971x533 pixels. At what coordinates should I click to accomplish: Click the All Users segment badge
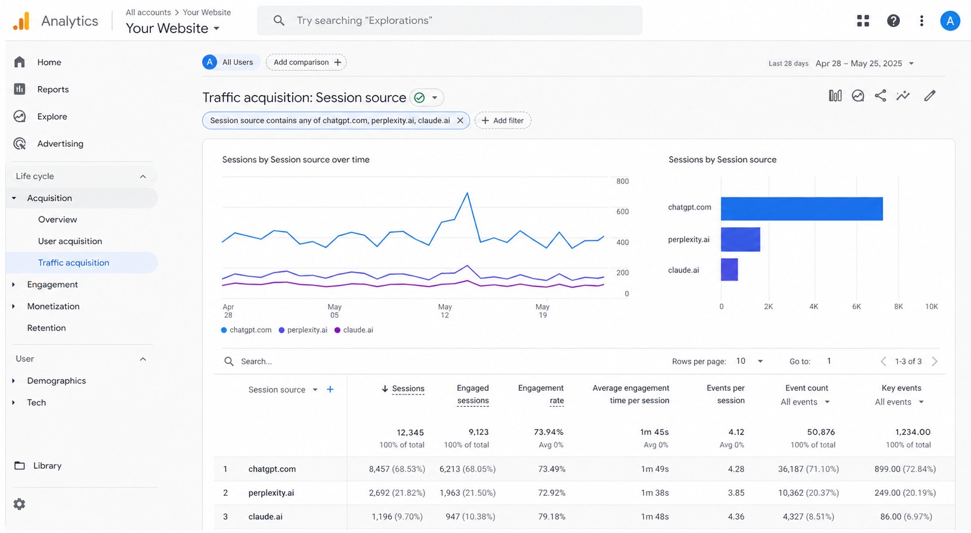pyautogui.click(x=231, y=62)
